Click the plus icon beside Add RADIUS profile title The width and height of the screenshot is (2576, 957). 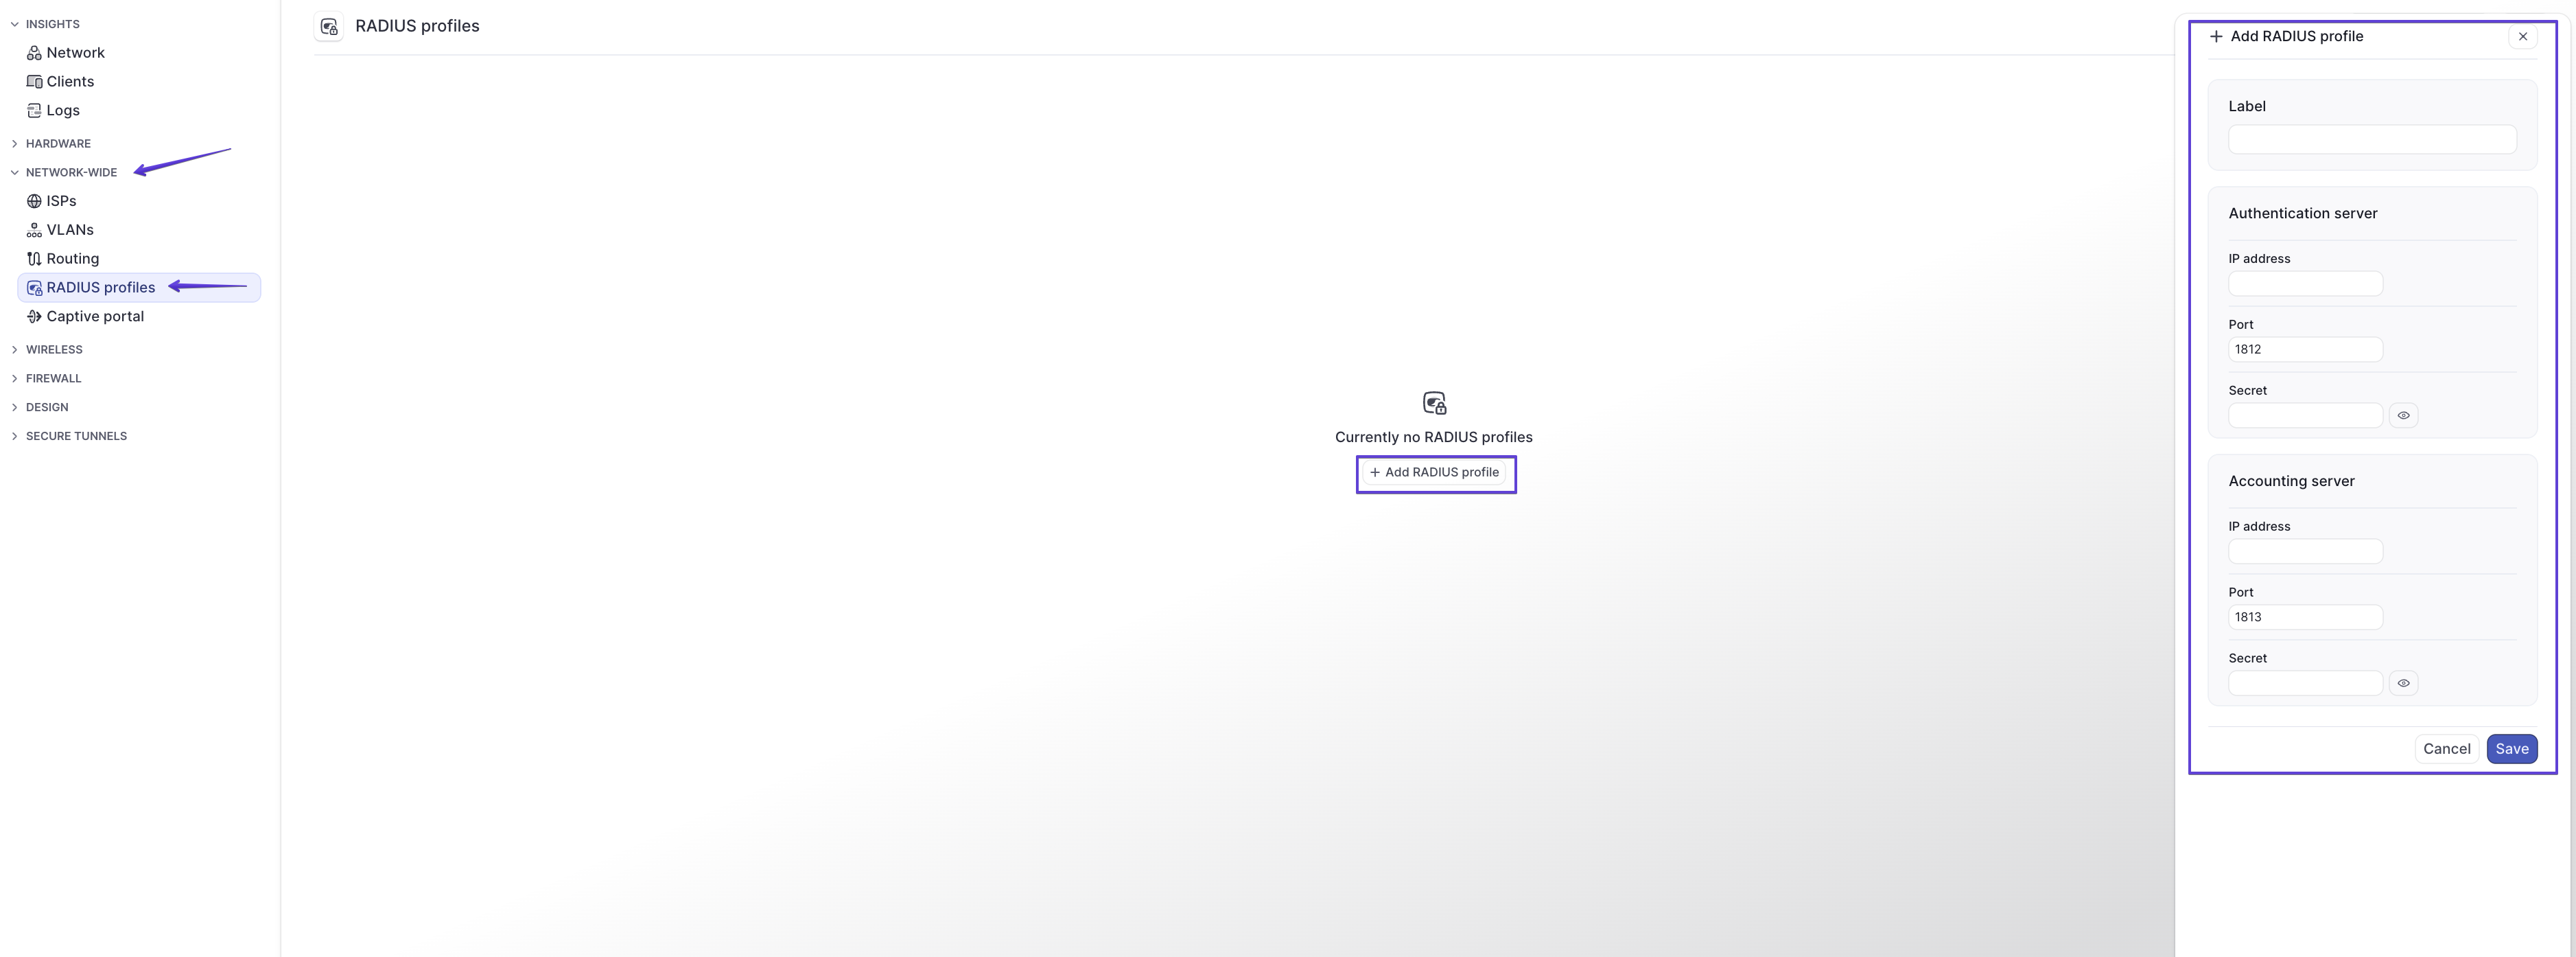coord(2216,36)
